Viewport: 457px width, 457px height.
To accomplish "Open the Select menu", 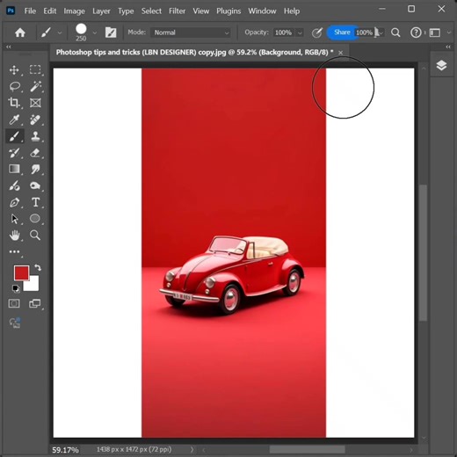I will point(151,11).
